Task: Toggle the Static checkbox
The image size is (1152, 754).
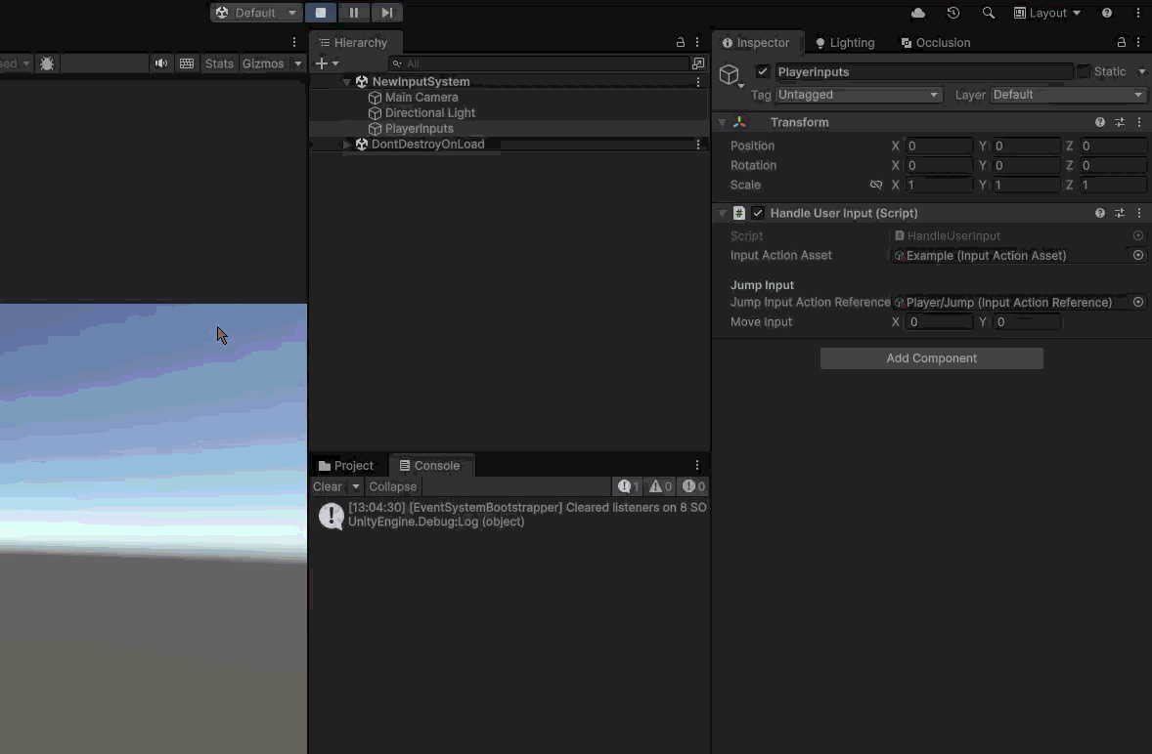Action: (x=1084, y=71)
